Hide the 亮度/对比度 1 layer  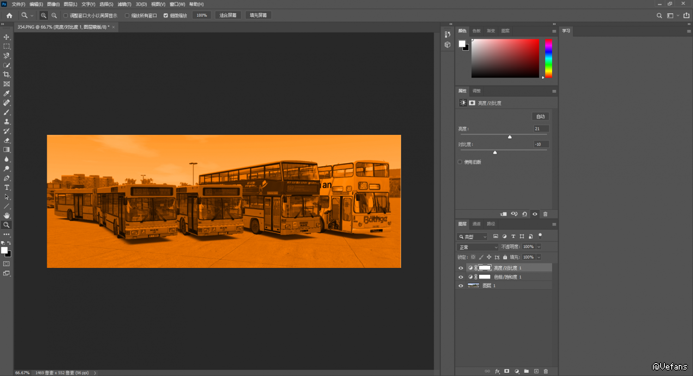click(x=461, y=268)
